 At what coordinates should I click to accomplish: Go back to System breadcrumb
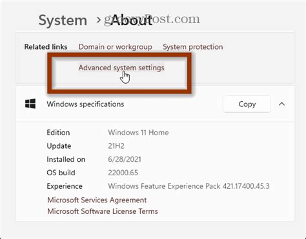(x=63, y=21)
